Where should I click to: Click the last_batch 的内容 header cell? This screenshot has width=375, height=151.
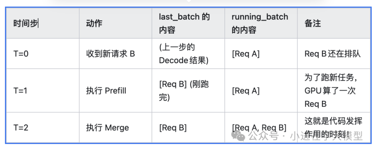point(184,23)
